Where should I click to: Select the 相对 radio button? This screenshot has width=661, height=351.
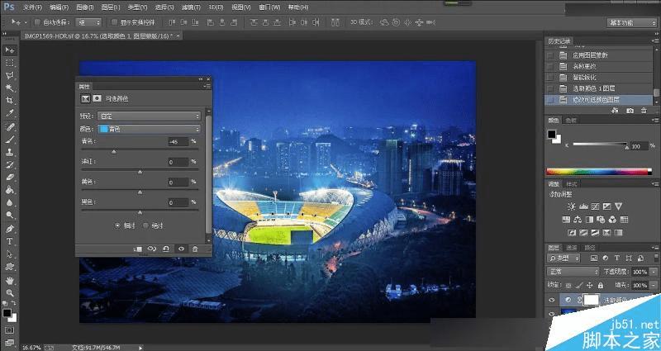coord(117,225)
